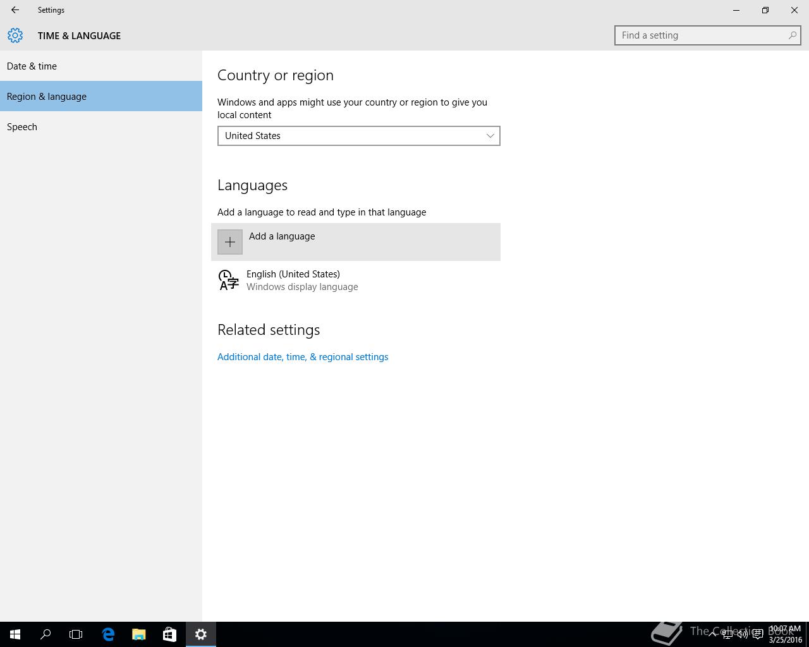Open the Action Center notifications icon
Viewport: 809px width, 647px height.
pos(758,634)
